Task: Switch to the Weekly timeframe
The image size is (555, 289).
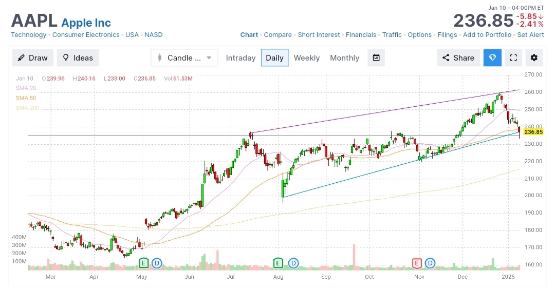Action: click(x=306, y=57)
